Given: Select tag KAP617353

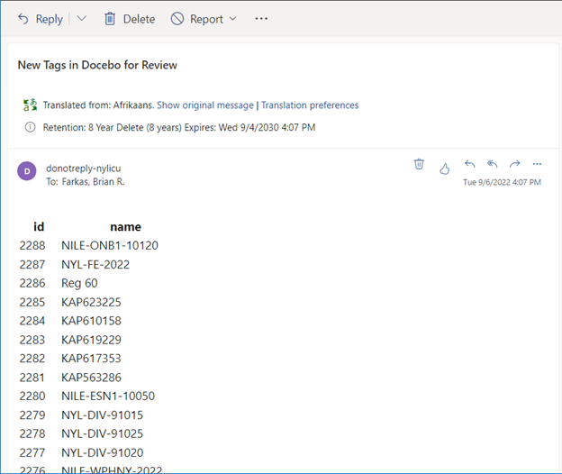Looking at the screenshot, I should click(x=91, y=359).
